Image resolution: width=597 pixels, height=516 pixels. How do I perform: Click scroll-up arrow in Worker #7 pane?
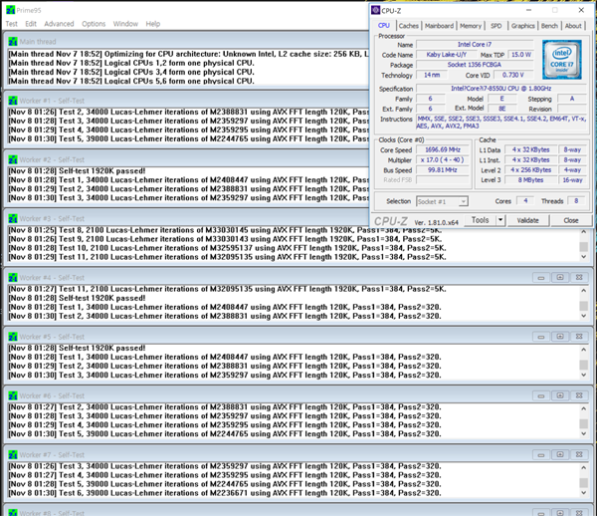[x=584, y=467]
